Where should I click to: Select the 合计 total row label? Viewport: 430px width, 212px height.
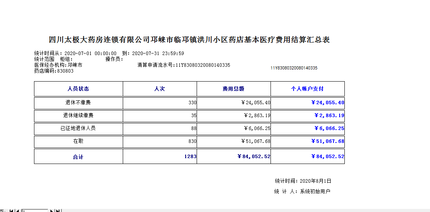[78, 157]
